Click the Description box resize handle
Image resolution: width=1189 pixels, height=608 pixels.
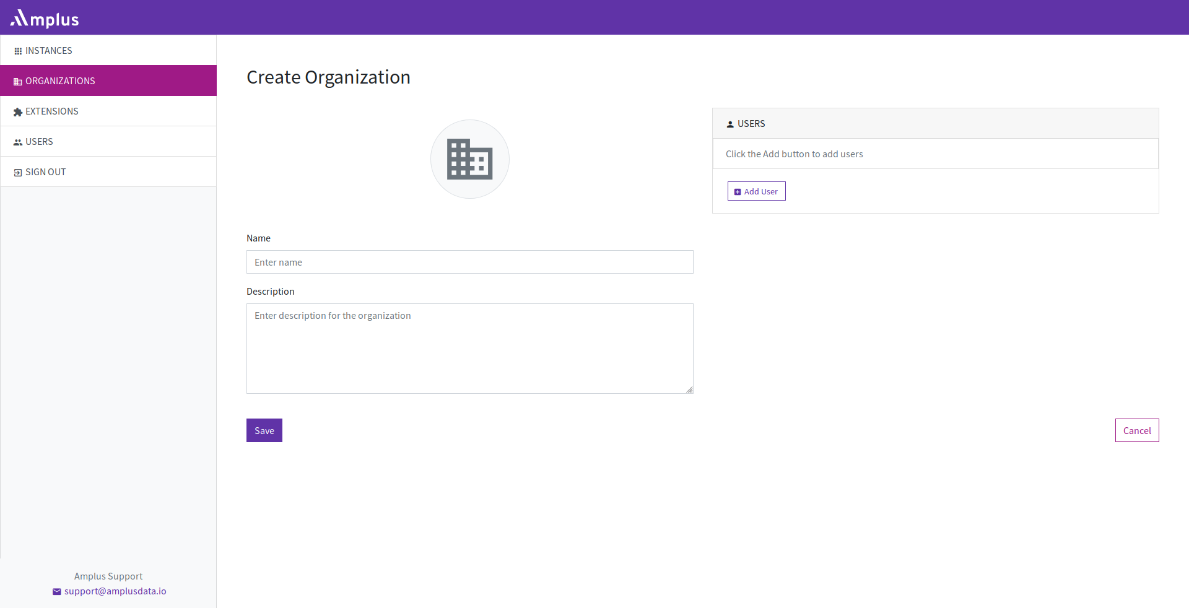[x=689, y=389]
